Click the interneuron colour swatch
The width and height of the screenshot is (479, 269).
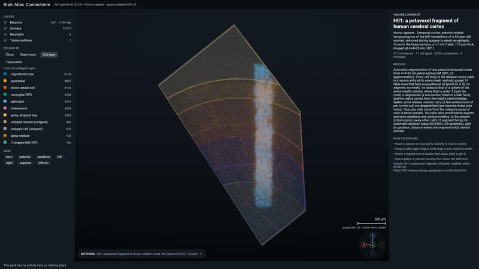(x=5, y=108)
